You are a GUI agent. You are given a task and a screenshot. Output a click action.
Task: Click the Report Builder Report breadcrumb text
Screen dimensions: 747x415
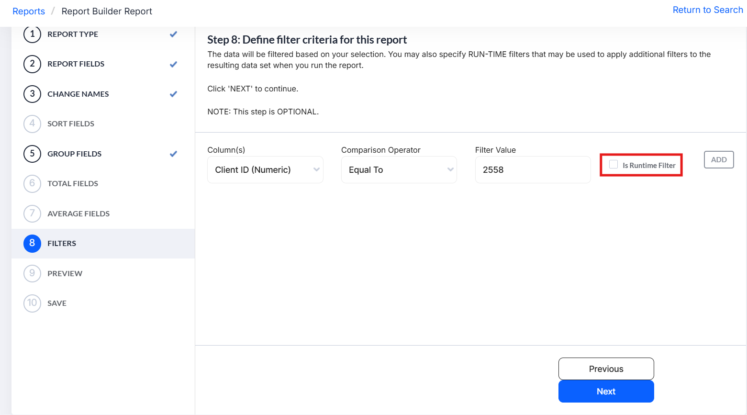pos(107,11)
